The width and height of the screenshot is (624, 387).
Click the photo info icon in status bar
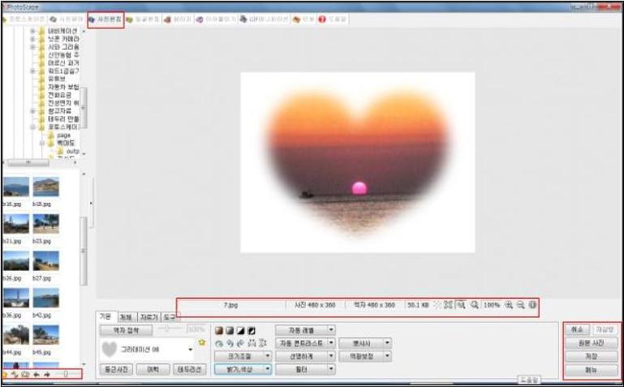pos(532,305)
